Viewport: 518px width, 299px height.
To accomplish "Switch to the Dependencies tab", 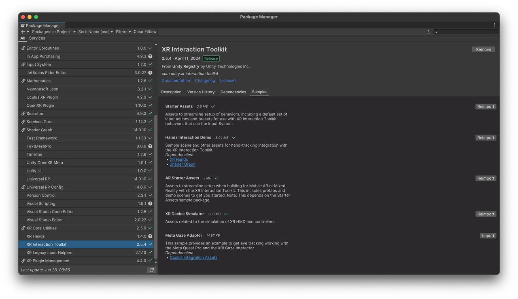I will pyautogui.click(x=233, y=92).
